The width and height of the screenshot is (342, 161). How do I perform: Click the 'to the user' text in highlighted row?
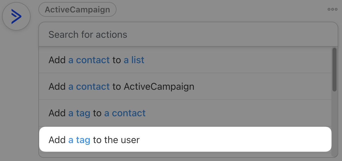[116, 140]
